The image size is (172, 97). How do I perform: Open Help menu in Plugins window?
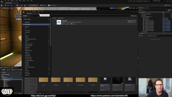(x=42, y=11)
